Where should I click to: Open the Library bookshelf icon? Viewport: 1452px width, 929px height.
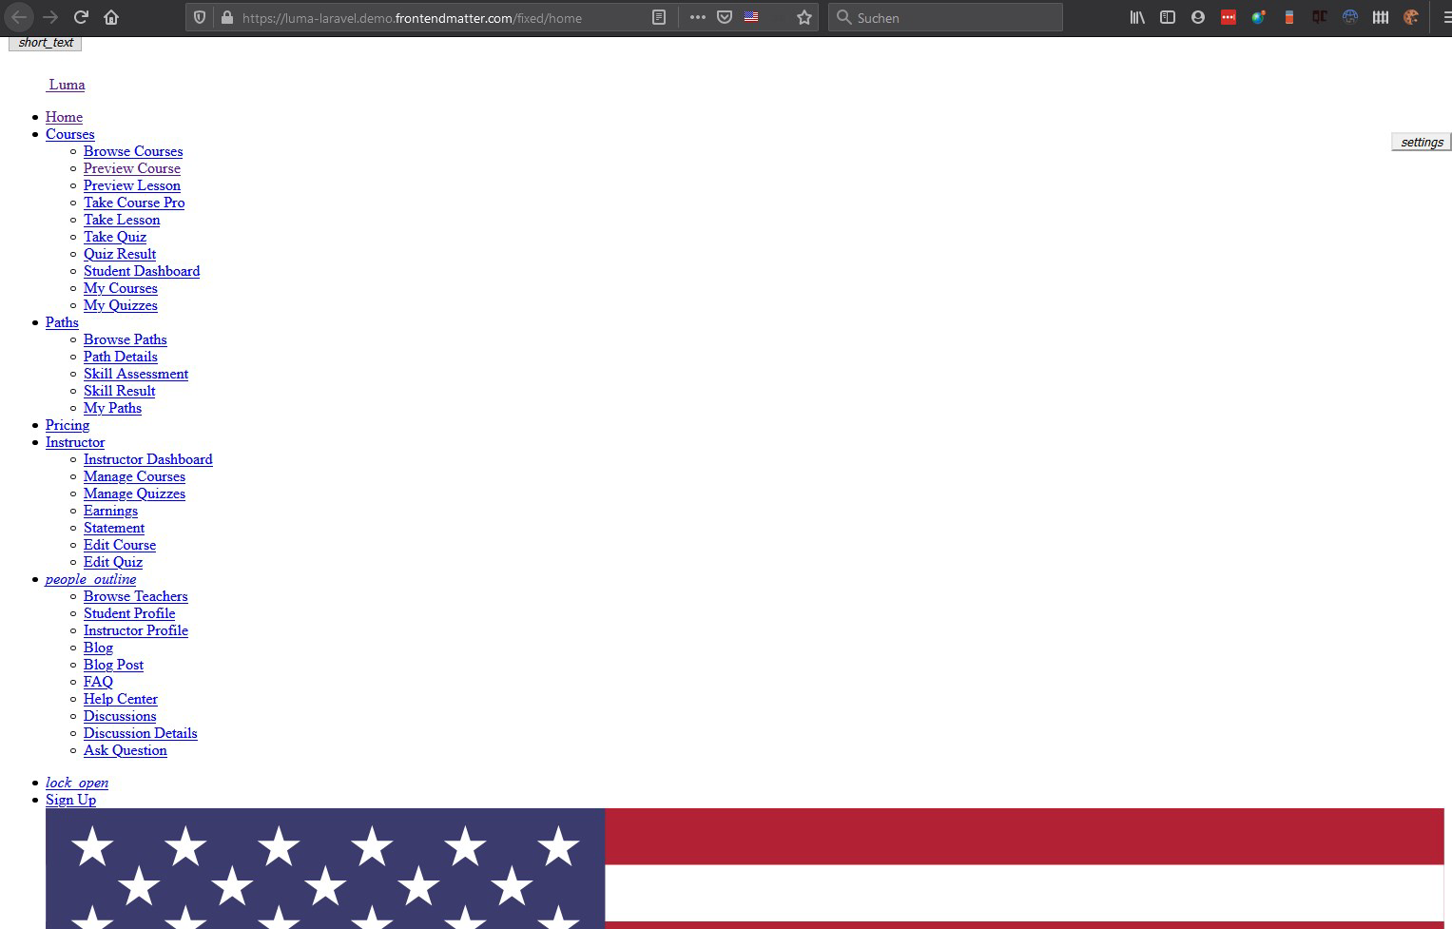[1137, 17]
